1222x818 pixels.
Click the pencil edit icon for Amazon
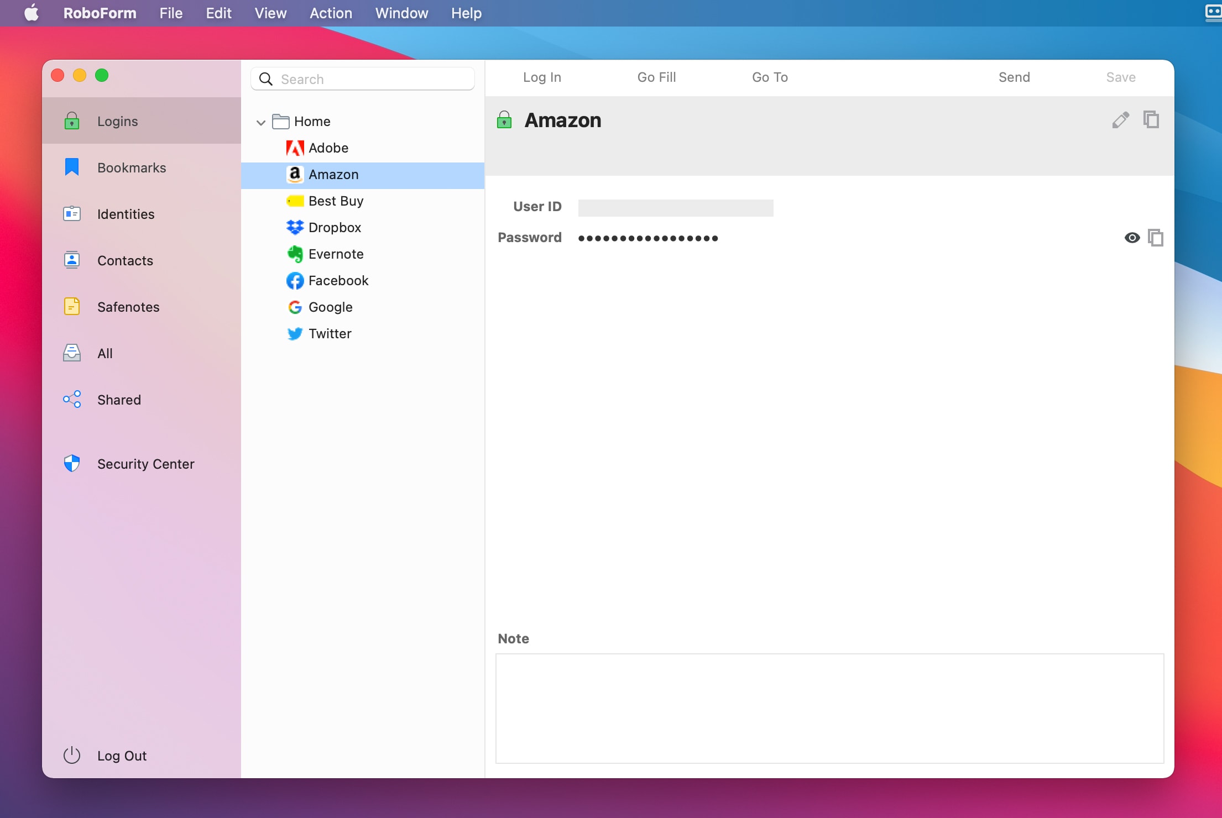[x=1120, y=120]
